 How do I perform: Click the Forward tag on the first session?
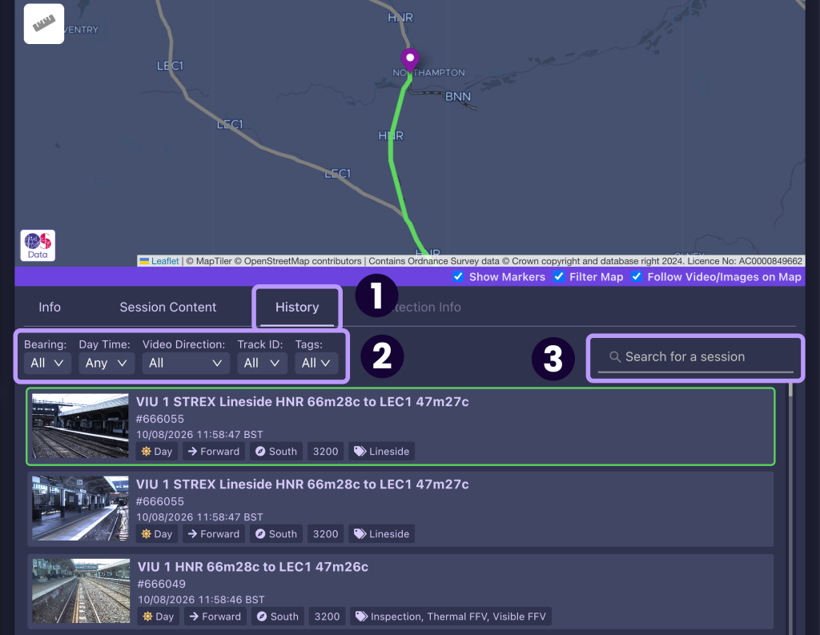[x=213, y=452]
